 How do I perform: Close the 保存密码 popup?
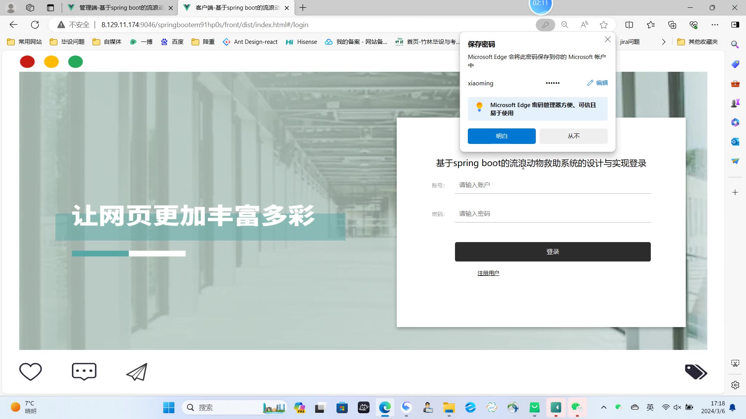608,40
